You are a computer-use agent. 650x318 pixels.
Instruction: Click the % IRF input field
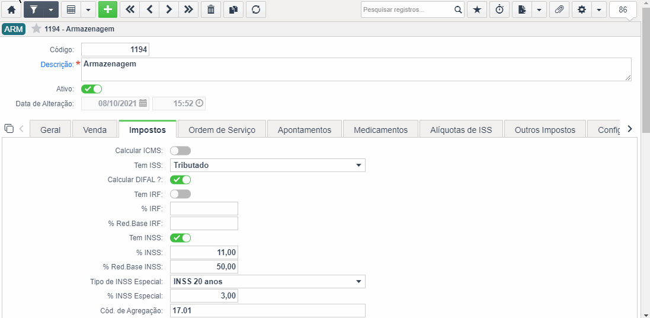[204, 209]
